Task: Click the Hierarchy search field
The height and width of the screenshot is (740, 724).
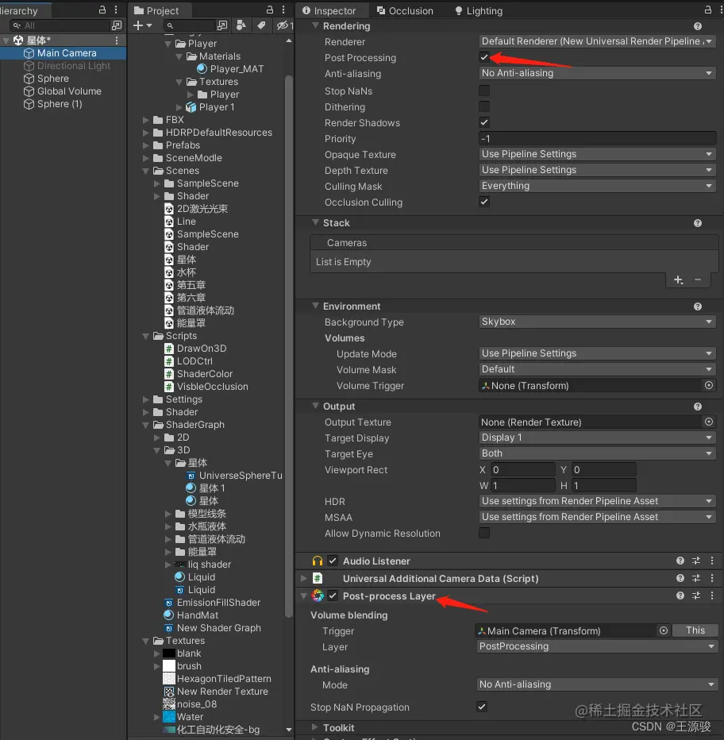Action: coord(61,25)
